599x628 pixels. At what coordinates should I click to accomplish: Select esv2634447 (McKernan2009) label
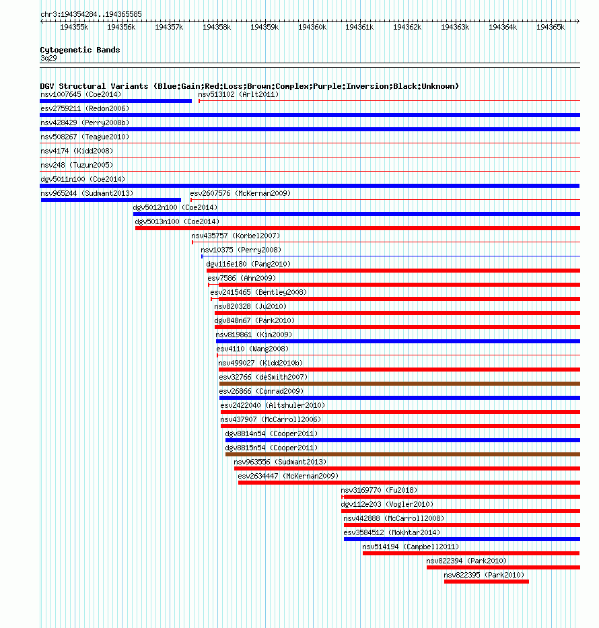coord(288,476)
